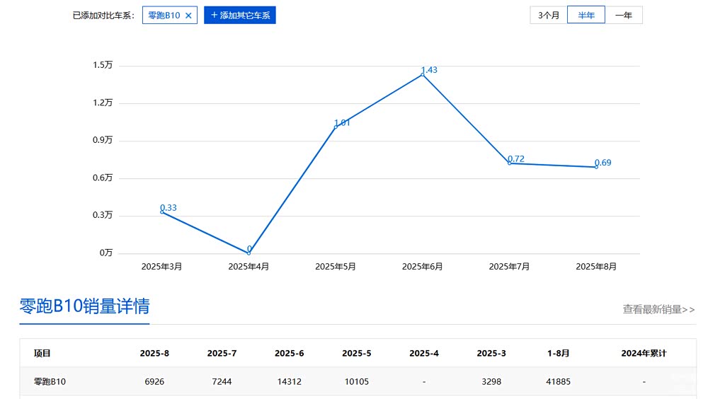Click the 添加其它车系 button
Viewport: 708px width, 399px height.
pos(239,15)
